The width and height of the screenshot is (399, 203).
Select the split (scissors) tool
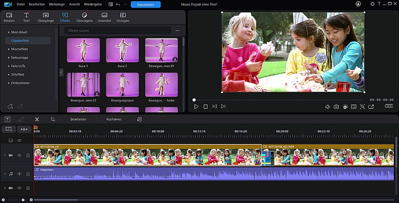(37, 119)
